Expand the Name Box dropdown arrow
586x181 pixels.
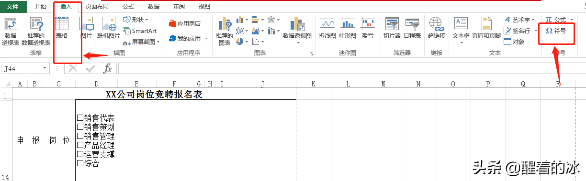pos(45,69)
